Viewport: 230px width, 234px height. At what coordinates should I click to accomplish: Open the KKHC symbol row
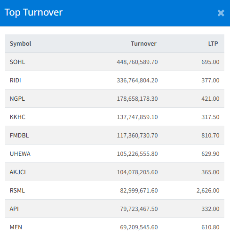[x=115, y=117]
